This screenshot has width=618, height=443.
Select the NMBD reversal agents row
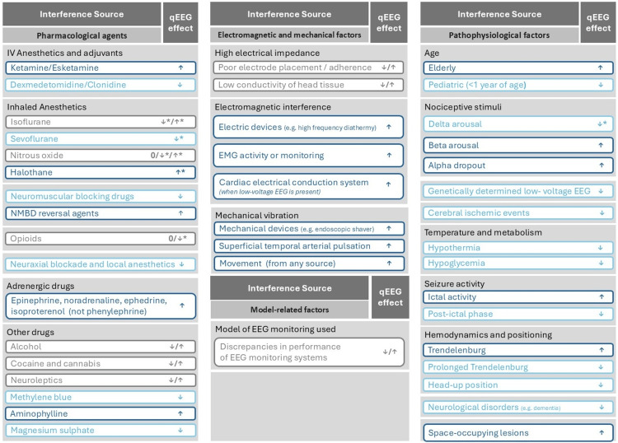pyautogui.click(x=101, y=213)
